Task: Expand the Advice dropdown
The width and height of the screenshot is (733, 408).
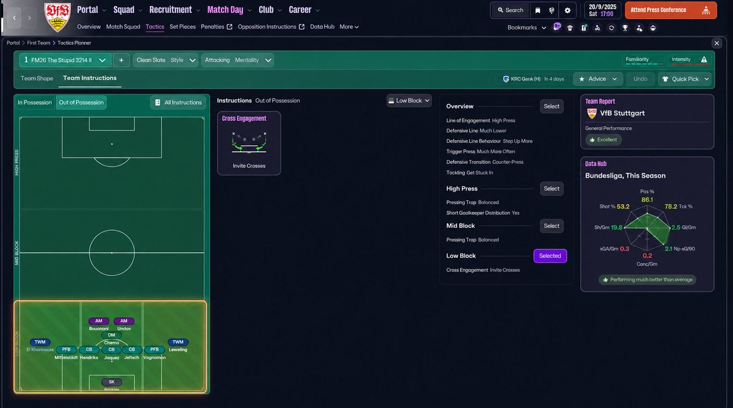Action: (599, 79)
